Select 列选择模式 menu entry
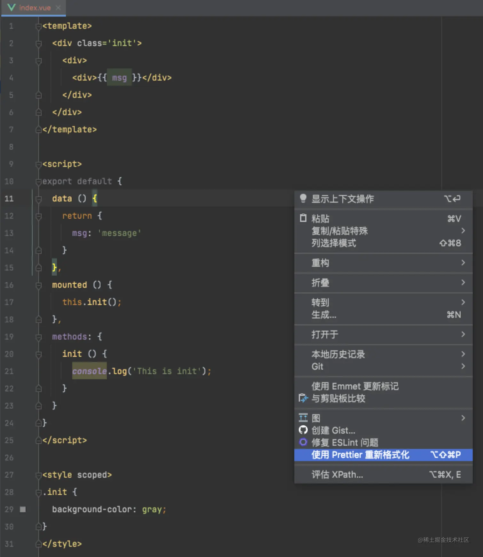 (383, 243)
